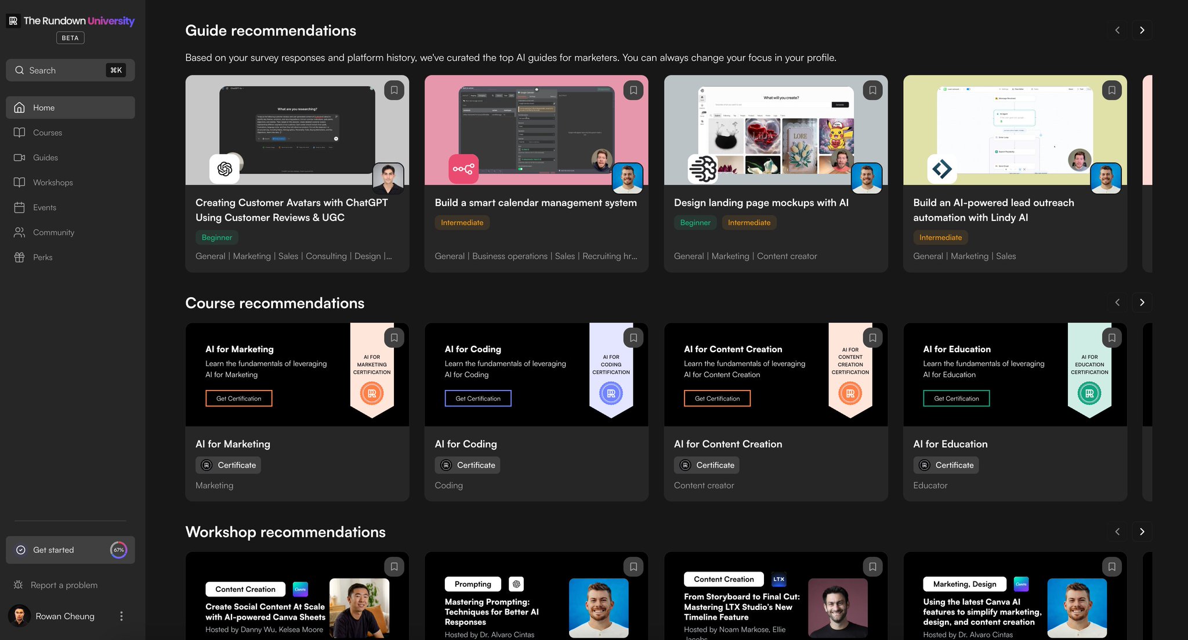The width and height of the screenshot is (1188, 640).
Task: Click the Home sidebar icon
Action: [x=20, y=107]
